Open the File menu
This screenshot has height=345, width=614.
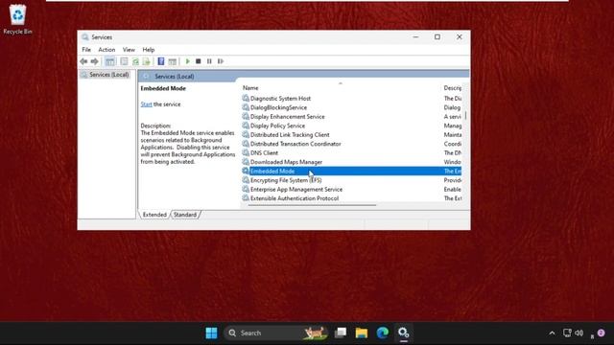click(x=86, y=50)
